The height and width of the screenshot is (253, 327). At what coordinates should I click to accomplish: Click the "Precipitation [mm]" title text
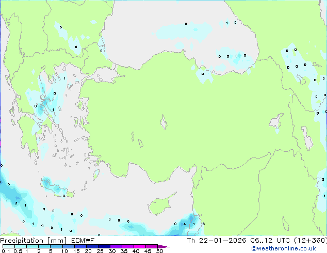(x=33, y=241)
